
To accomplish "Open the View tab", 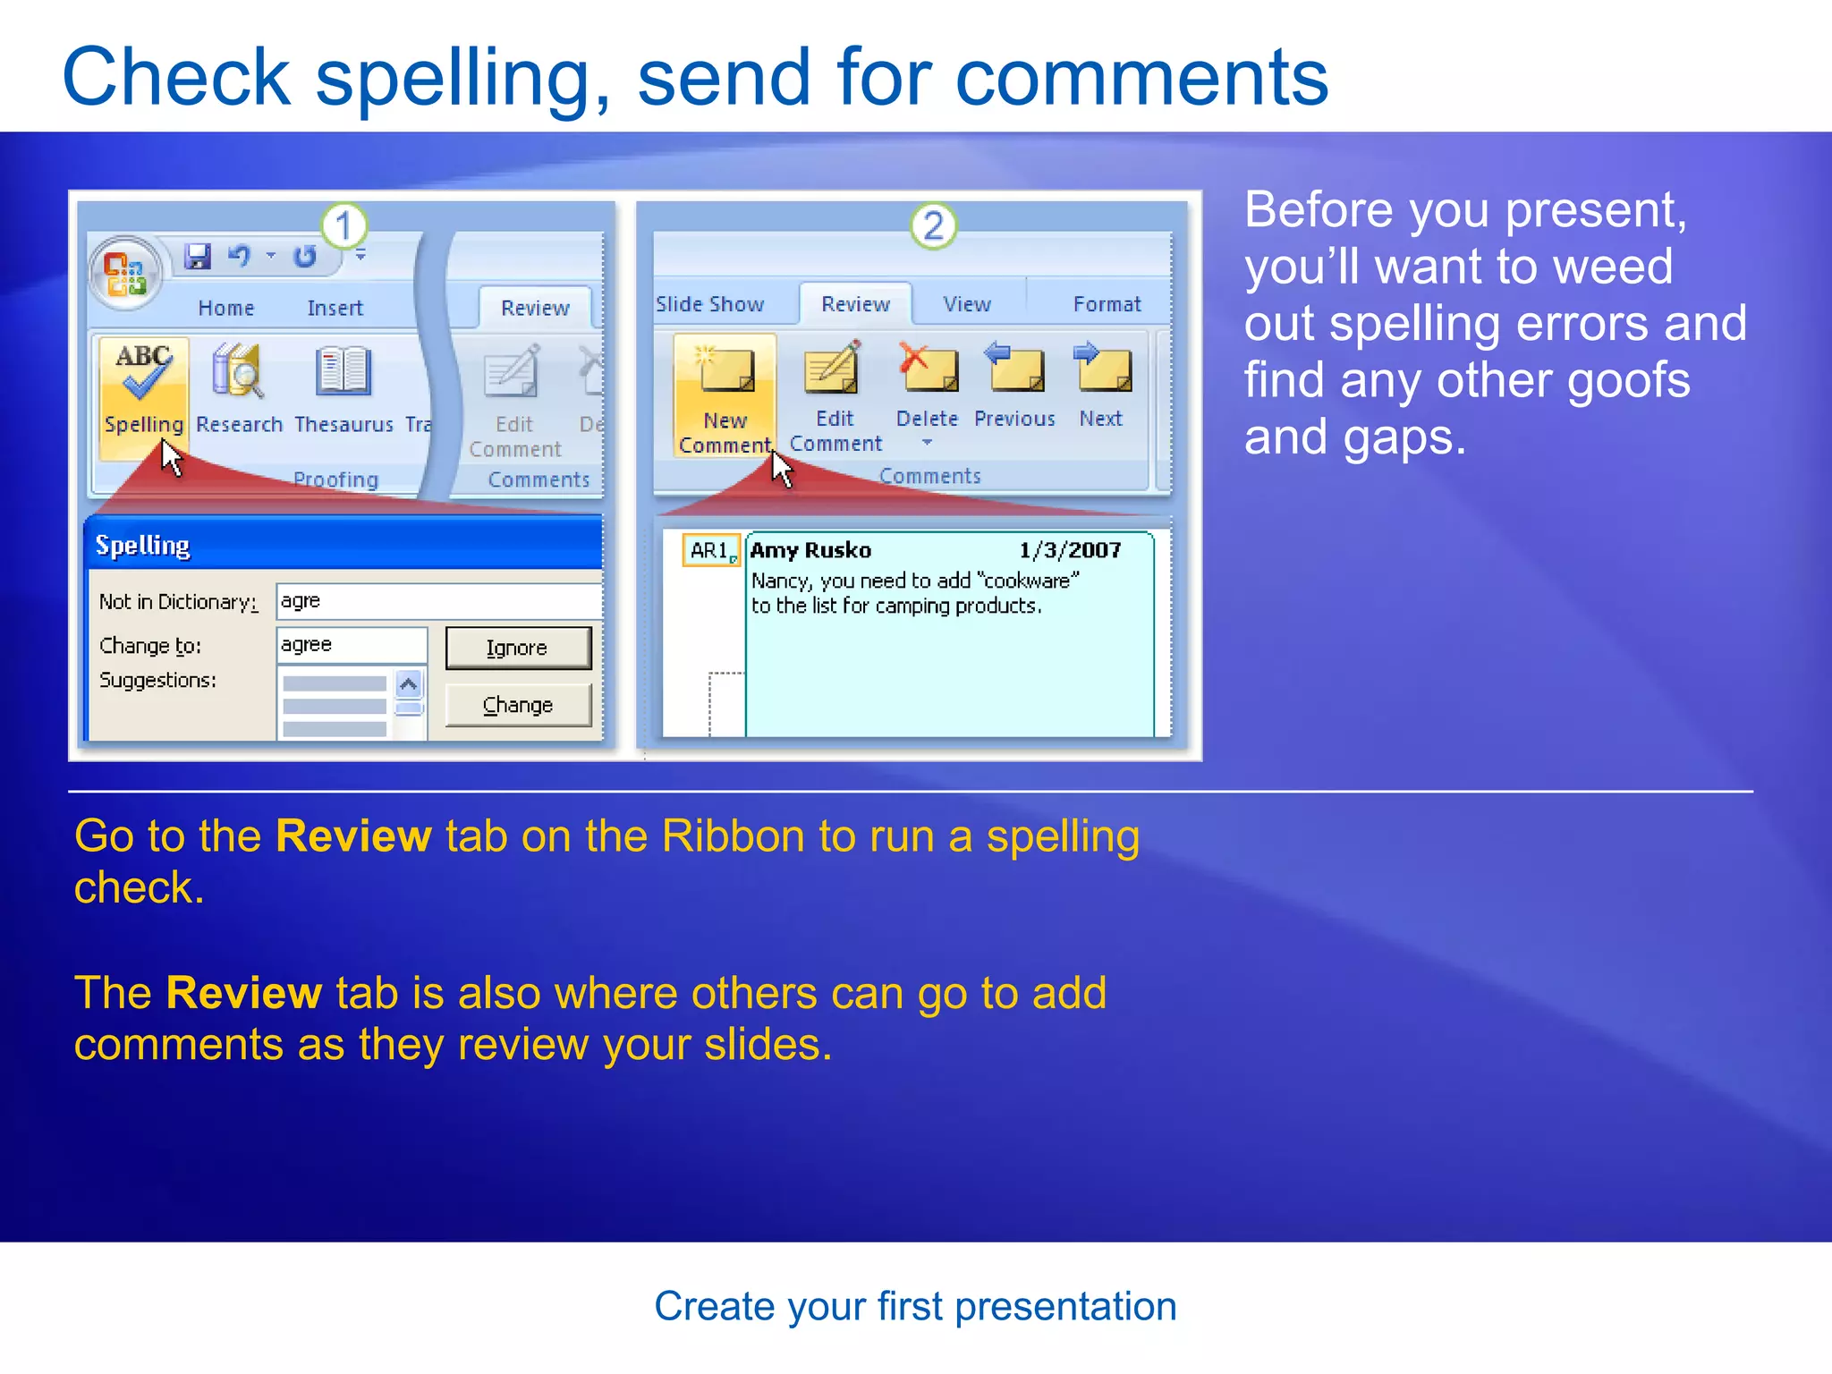I will point(967,304).
